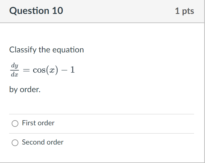Click the dy/dx fraction in the equation
Image resolution: width=205 pixels, height=163 pixels.
click(14, 70)
